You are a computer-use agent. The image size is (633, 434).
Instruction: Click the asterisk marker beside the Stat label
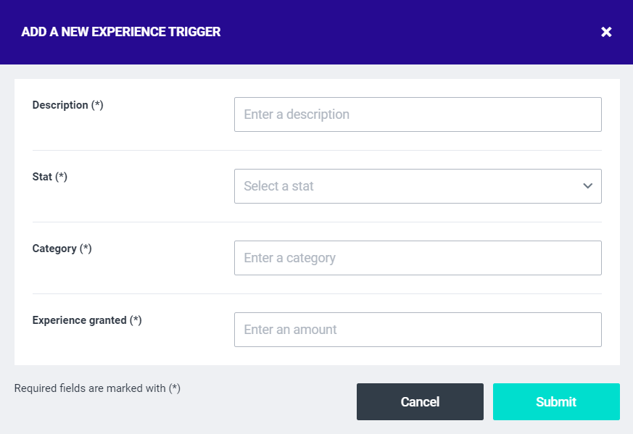coord(62,177)
